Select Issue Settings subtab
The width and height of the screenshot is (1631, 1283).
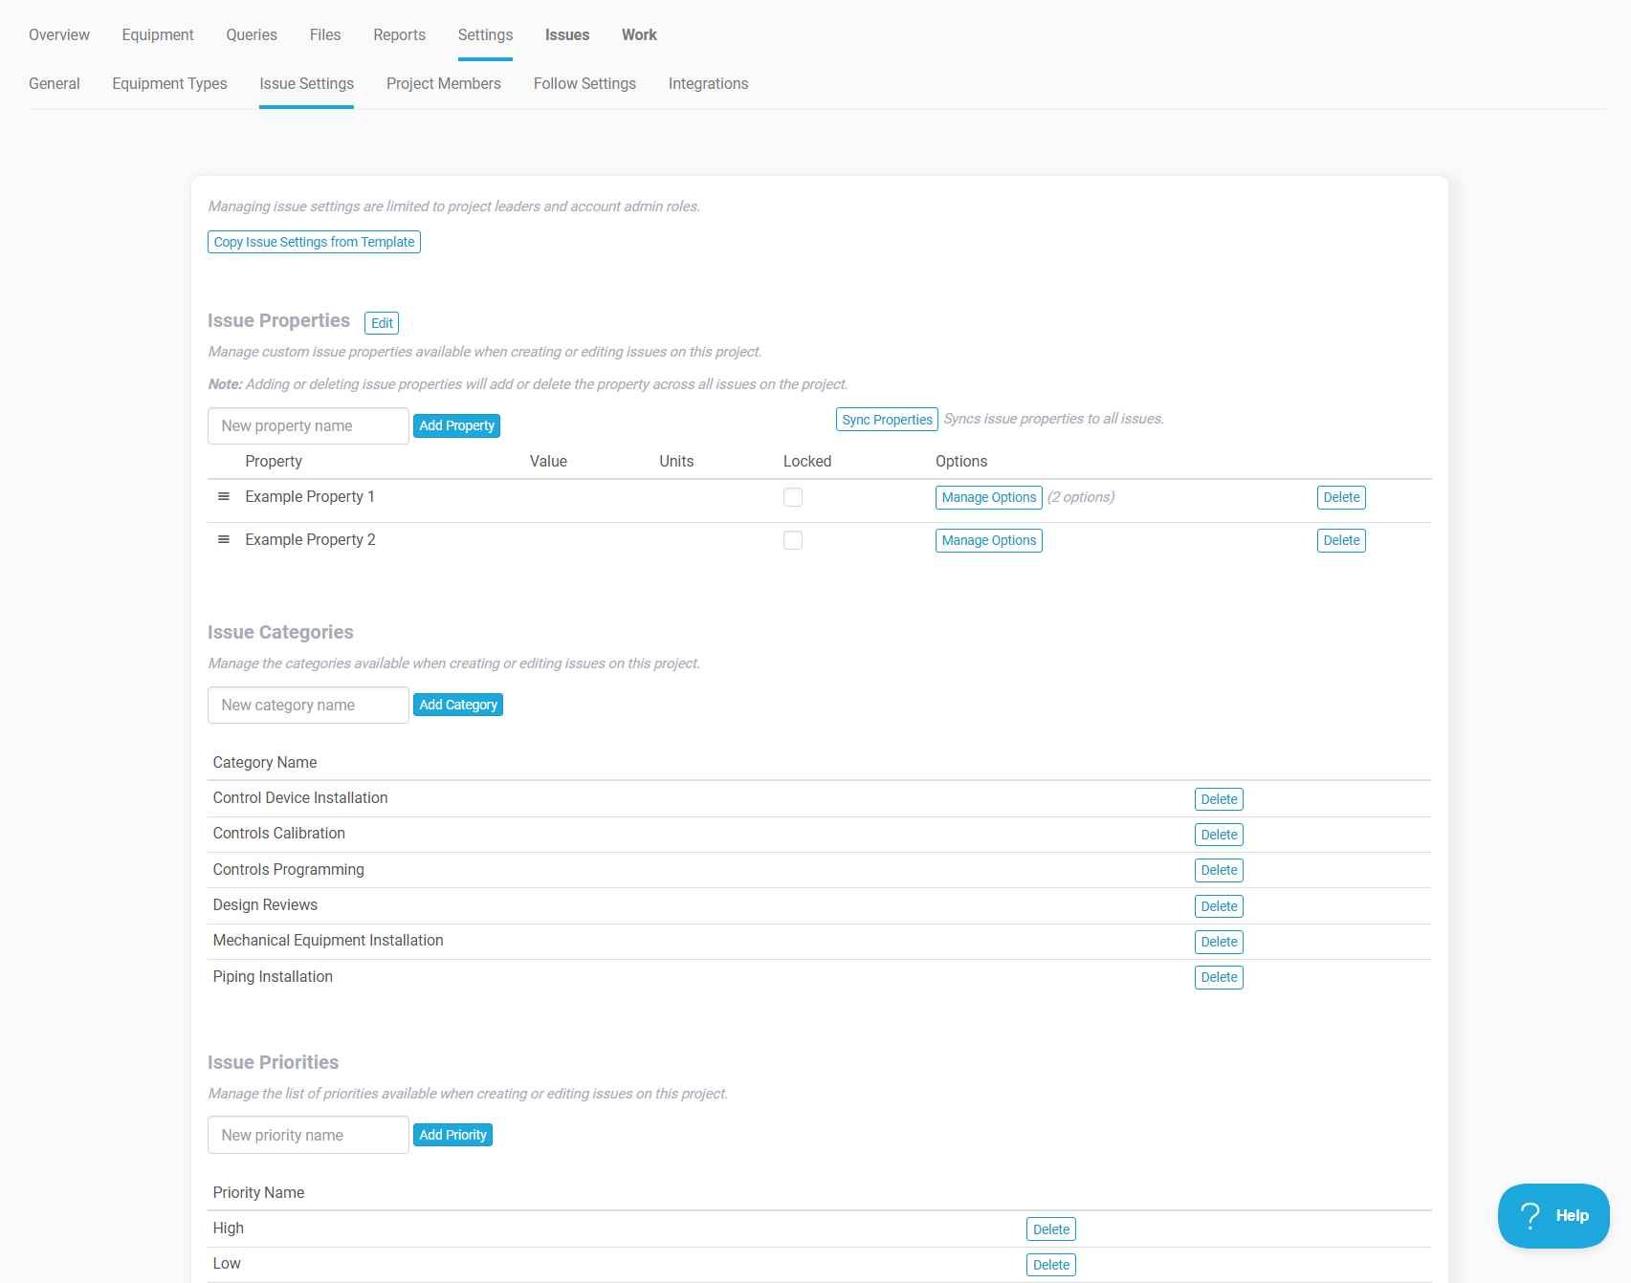click(x=306, y=84)
